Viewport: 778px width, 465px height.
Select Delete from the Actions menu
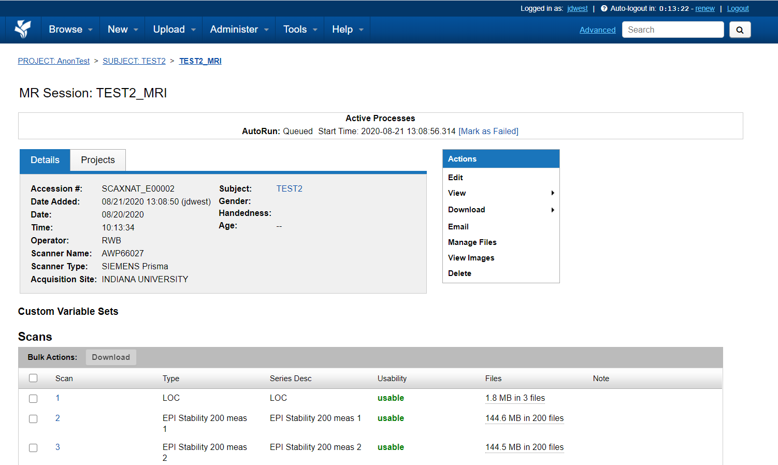coord(459,273)
